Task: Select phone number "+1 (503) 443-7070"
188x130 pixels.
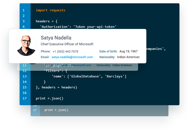Action: [x=65, y=52]
